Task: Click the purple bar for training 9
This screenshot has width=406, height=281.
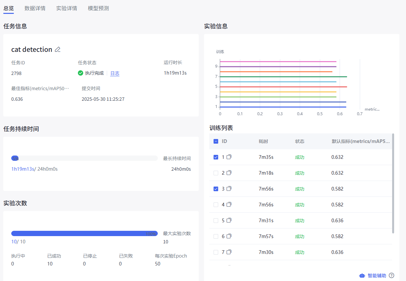Action: click(x=278, y=66)
